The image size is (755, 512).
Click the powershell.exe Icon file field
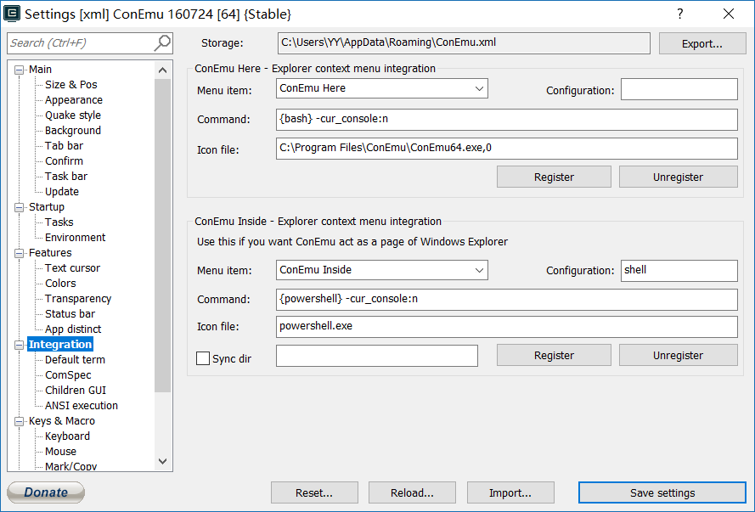[506, 327]
